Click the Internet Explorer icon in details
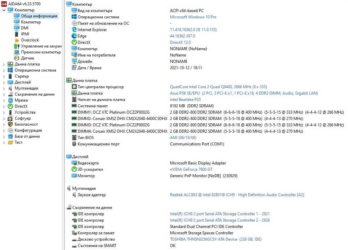 coord(74,29)
